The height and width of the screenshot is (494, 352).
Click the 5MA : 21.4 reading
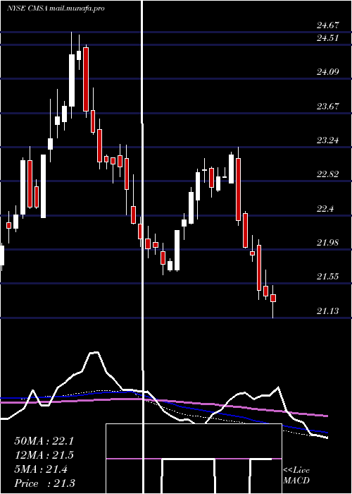(x=41, y=469)
